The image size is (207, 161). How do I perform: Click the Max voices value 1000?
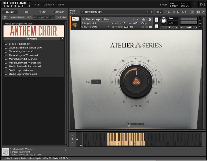pos(135,23)
